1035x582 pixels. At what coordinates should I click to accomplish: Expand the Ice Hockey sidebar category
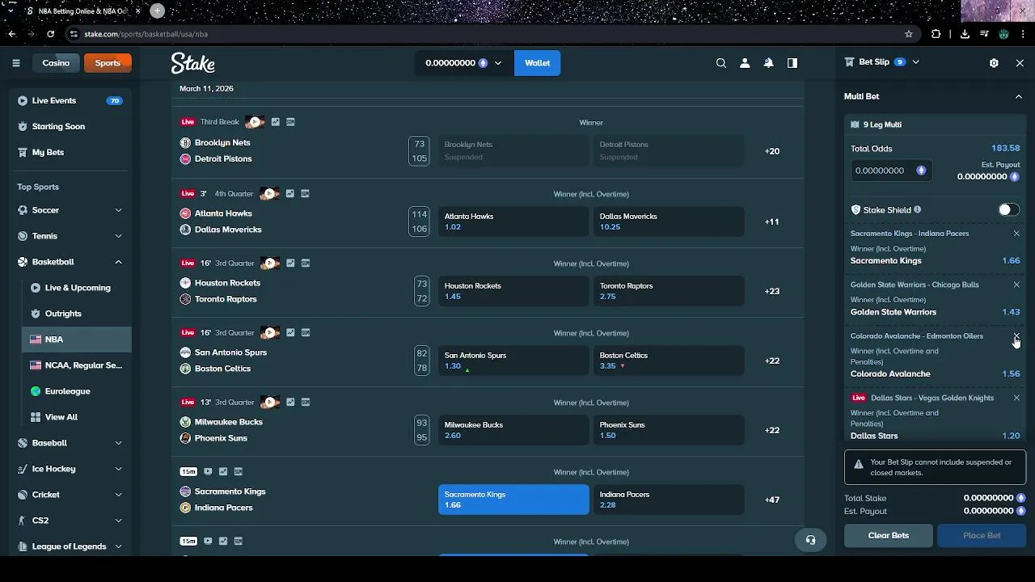click(118, 469)
